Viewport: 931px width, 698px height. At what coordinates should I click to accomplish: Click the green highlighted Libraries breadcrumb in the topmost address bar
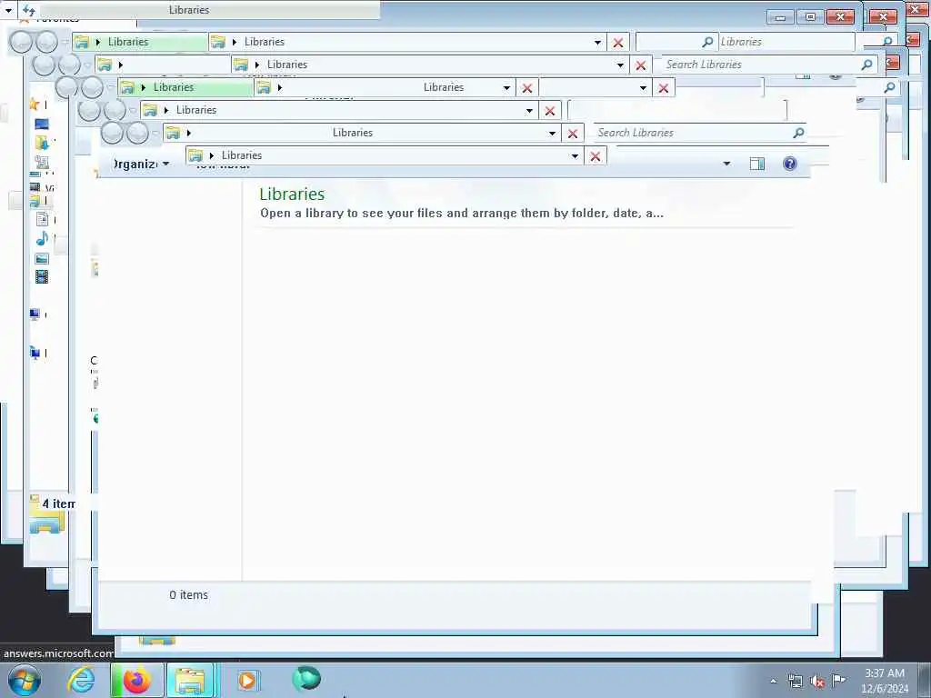click(128, 42)
